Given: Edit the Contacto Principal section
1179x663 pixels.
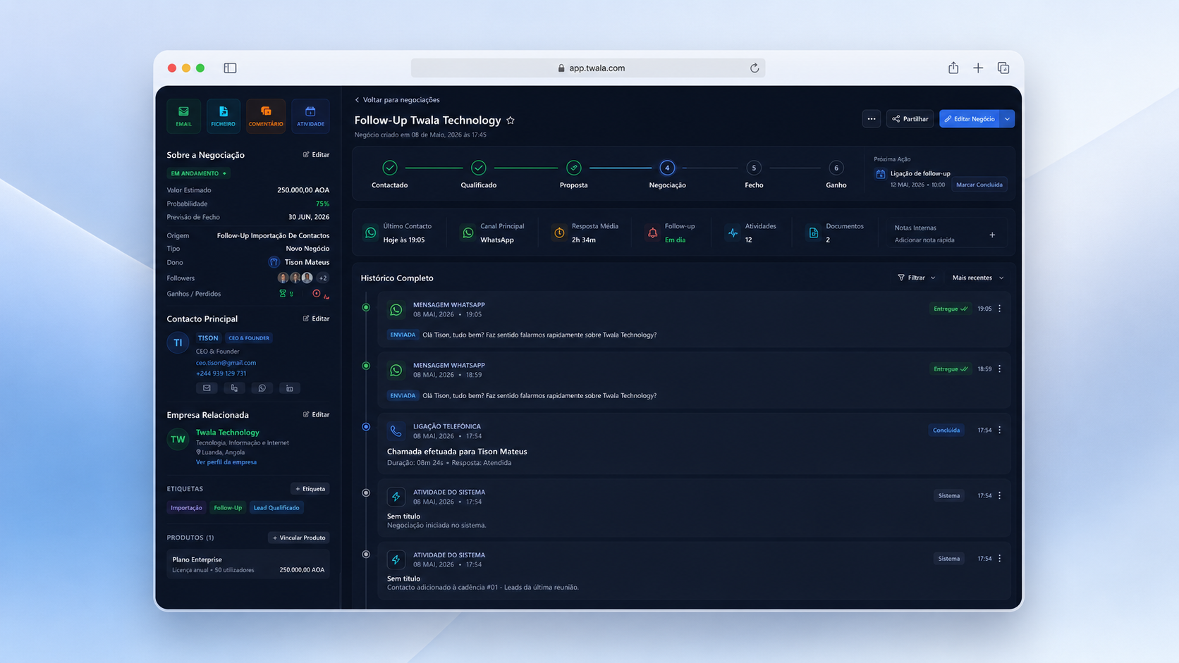Looking at the screenshot, I should coord(316,318).
